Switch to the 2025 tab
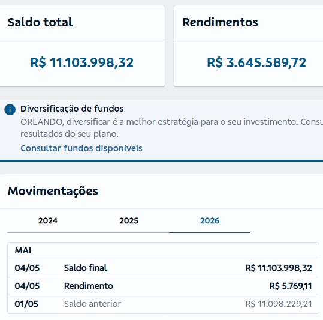The width and height of the screenshot is (323, 320). 129,220
